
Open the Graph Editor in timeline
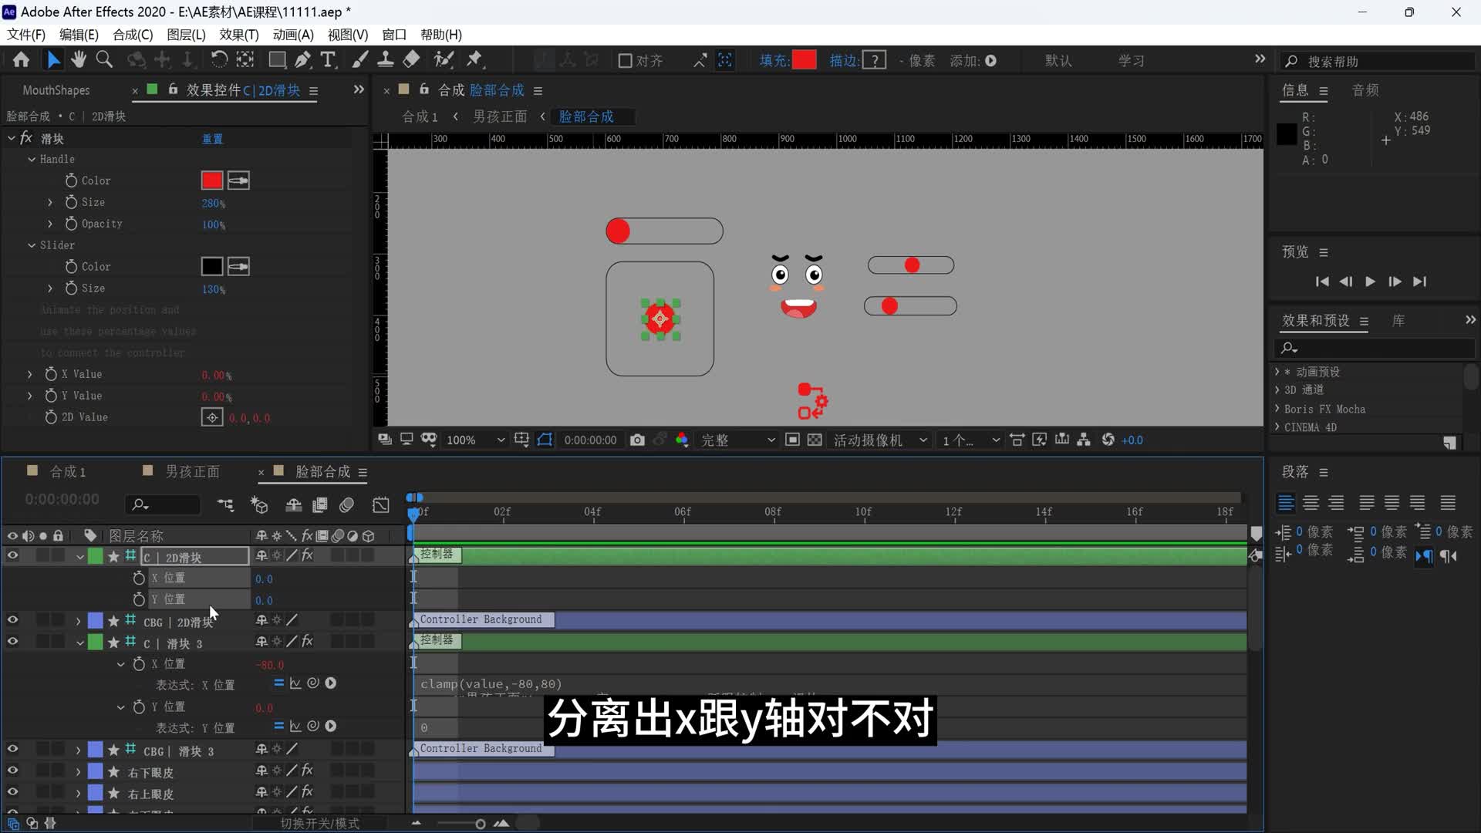(381, 505)
